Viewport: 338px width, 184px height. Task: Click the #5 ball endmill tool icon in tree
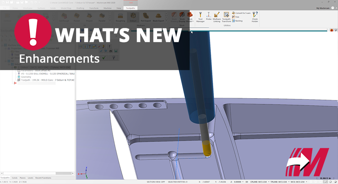tap(19, 74)
